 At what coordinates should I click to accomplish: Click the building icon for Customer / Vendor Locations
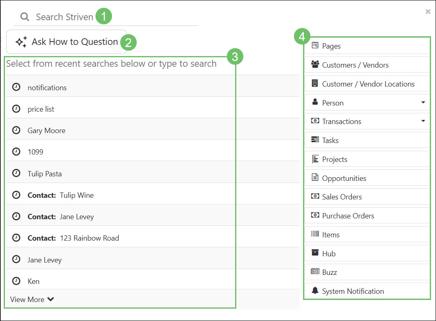(315, 83)
